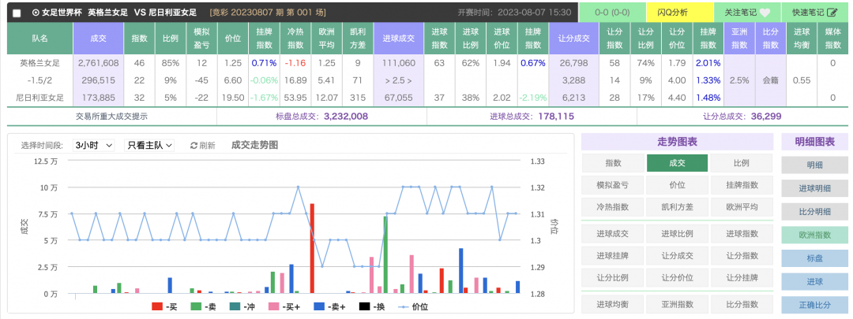Click the edit icon beside 快速笔记

coord(832,12)
